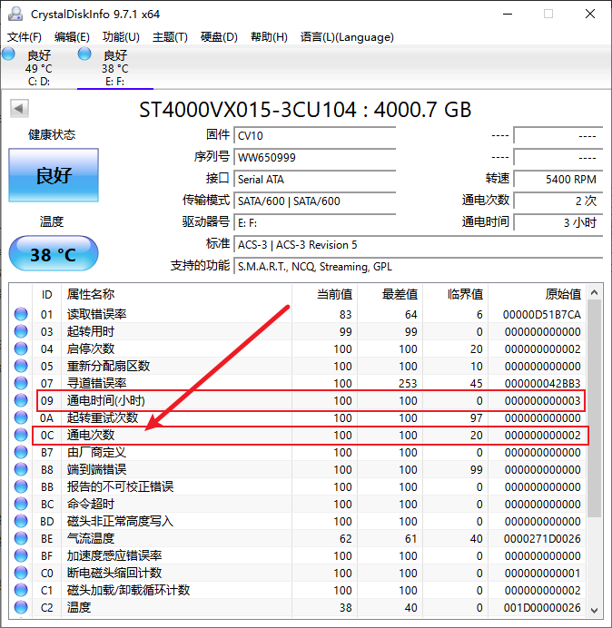The width and height of the screenshot is (612, 628).
Task: Click the 固件 firmware field CV10
Action: tap(315, 135)
